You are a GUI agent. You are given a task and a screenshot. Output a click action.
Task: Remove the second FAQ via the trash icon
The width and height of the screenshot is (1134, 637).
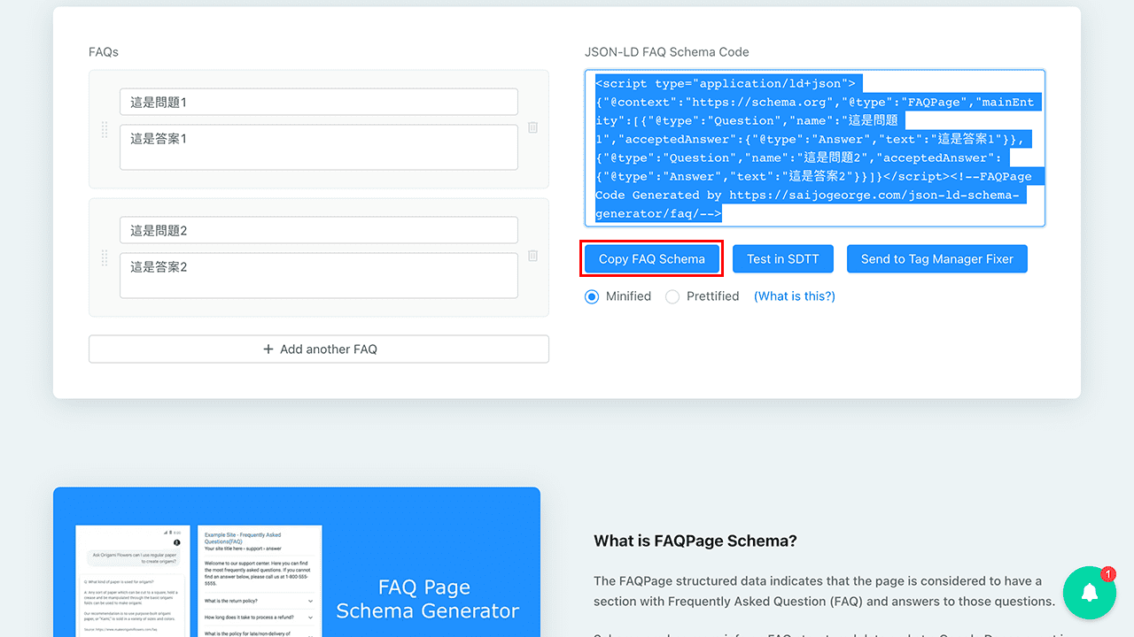532,256
